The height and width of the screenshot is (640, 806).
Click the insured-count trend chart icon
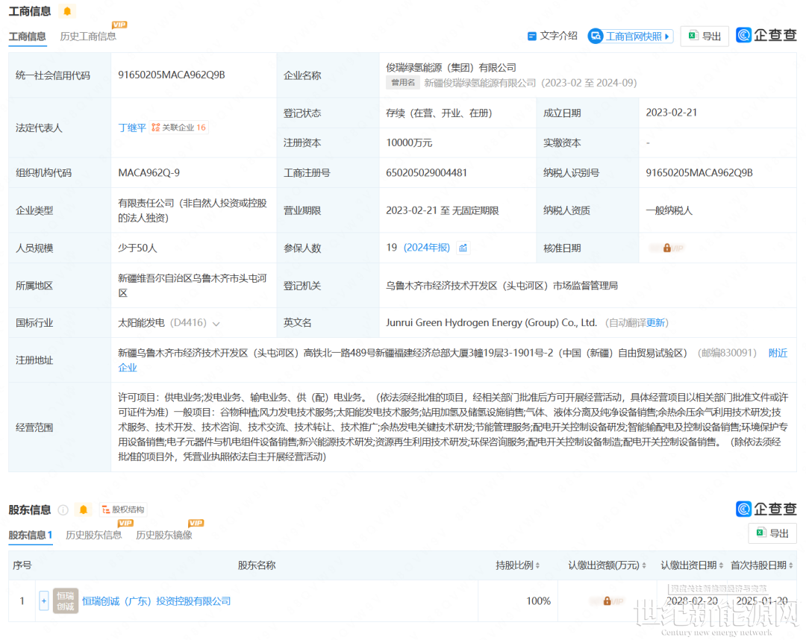pyautogui.click(x=463, y=248)
